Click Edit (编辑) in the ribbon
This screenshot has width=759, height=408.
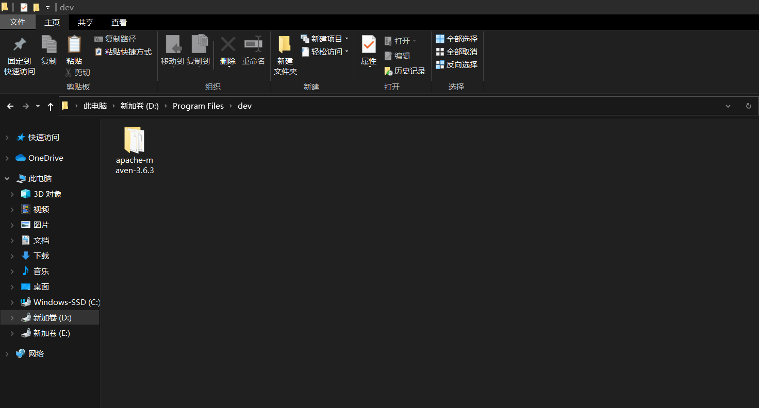397,56
